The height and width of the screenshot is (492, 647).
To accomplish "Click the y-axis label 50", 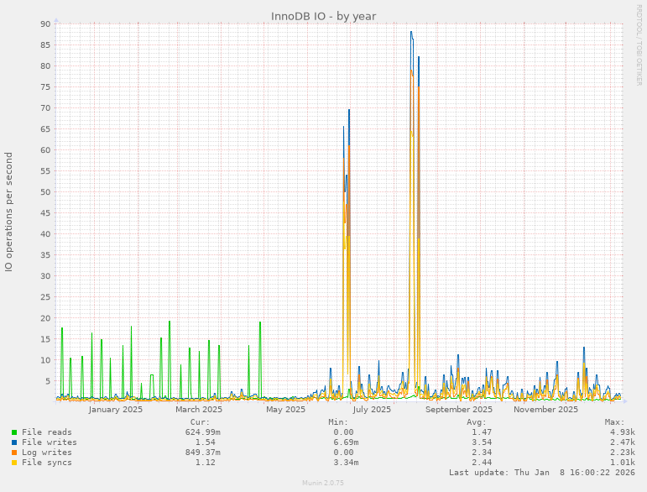I will [x=45, y=192].
